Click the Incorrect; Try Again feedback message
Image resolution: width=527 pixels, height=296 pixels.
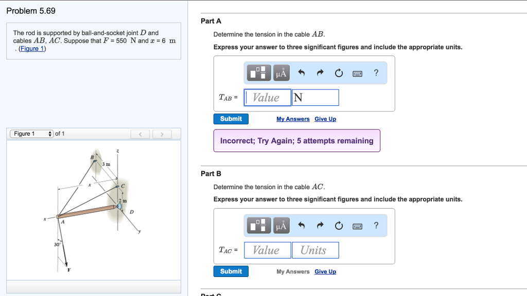point(297,141)
